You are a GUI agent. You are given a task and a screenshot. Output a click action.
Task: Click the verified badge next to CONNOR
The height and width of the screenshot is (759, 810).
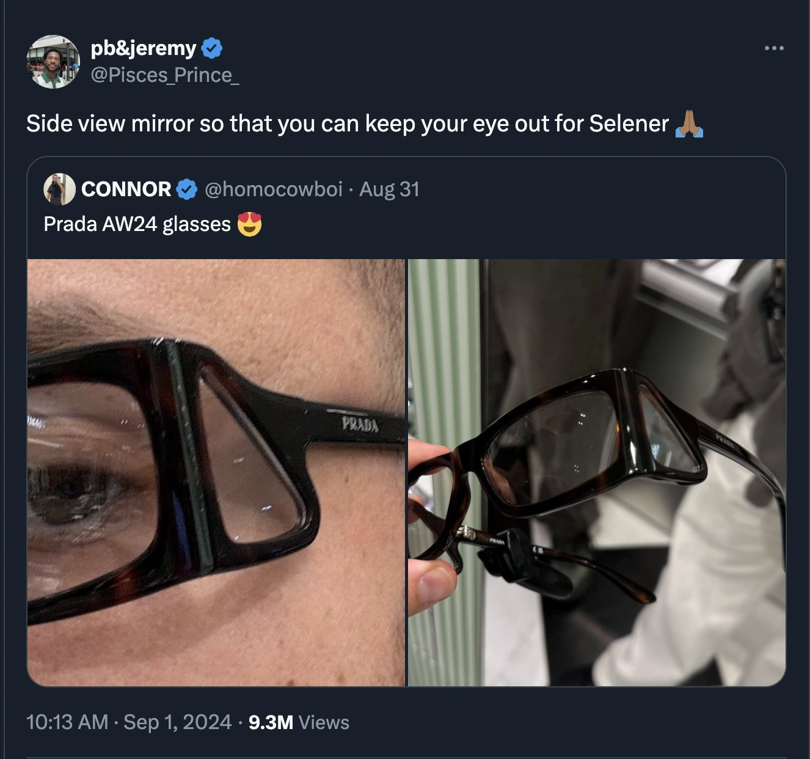coord(187,189)
